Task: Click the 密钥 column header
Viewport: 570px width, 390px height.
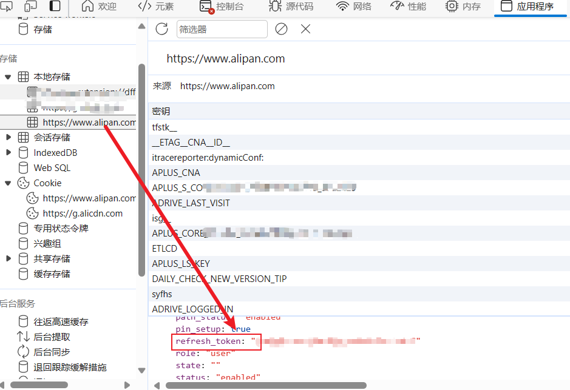Action: pyautogui.click(x=359, y=111)
